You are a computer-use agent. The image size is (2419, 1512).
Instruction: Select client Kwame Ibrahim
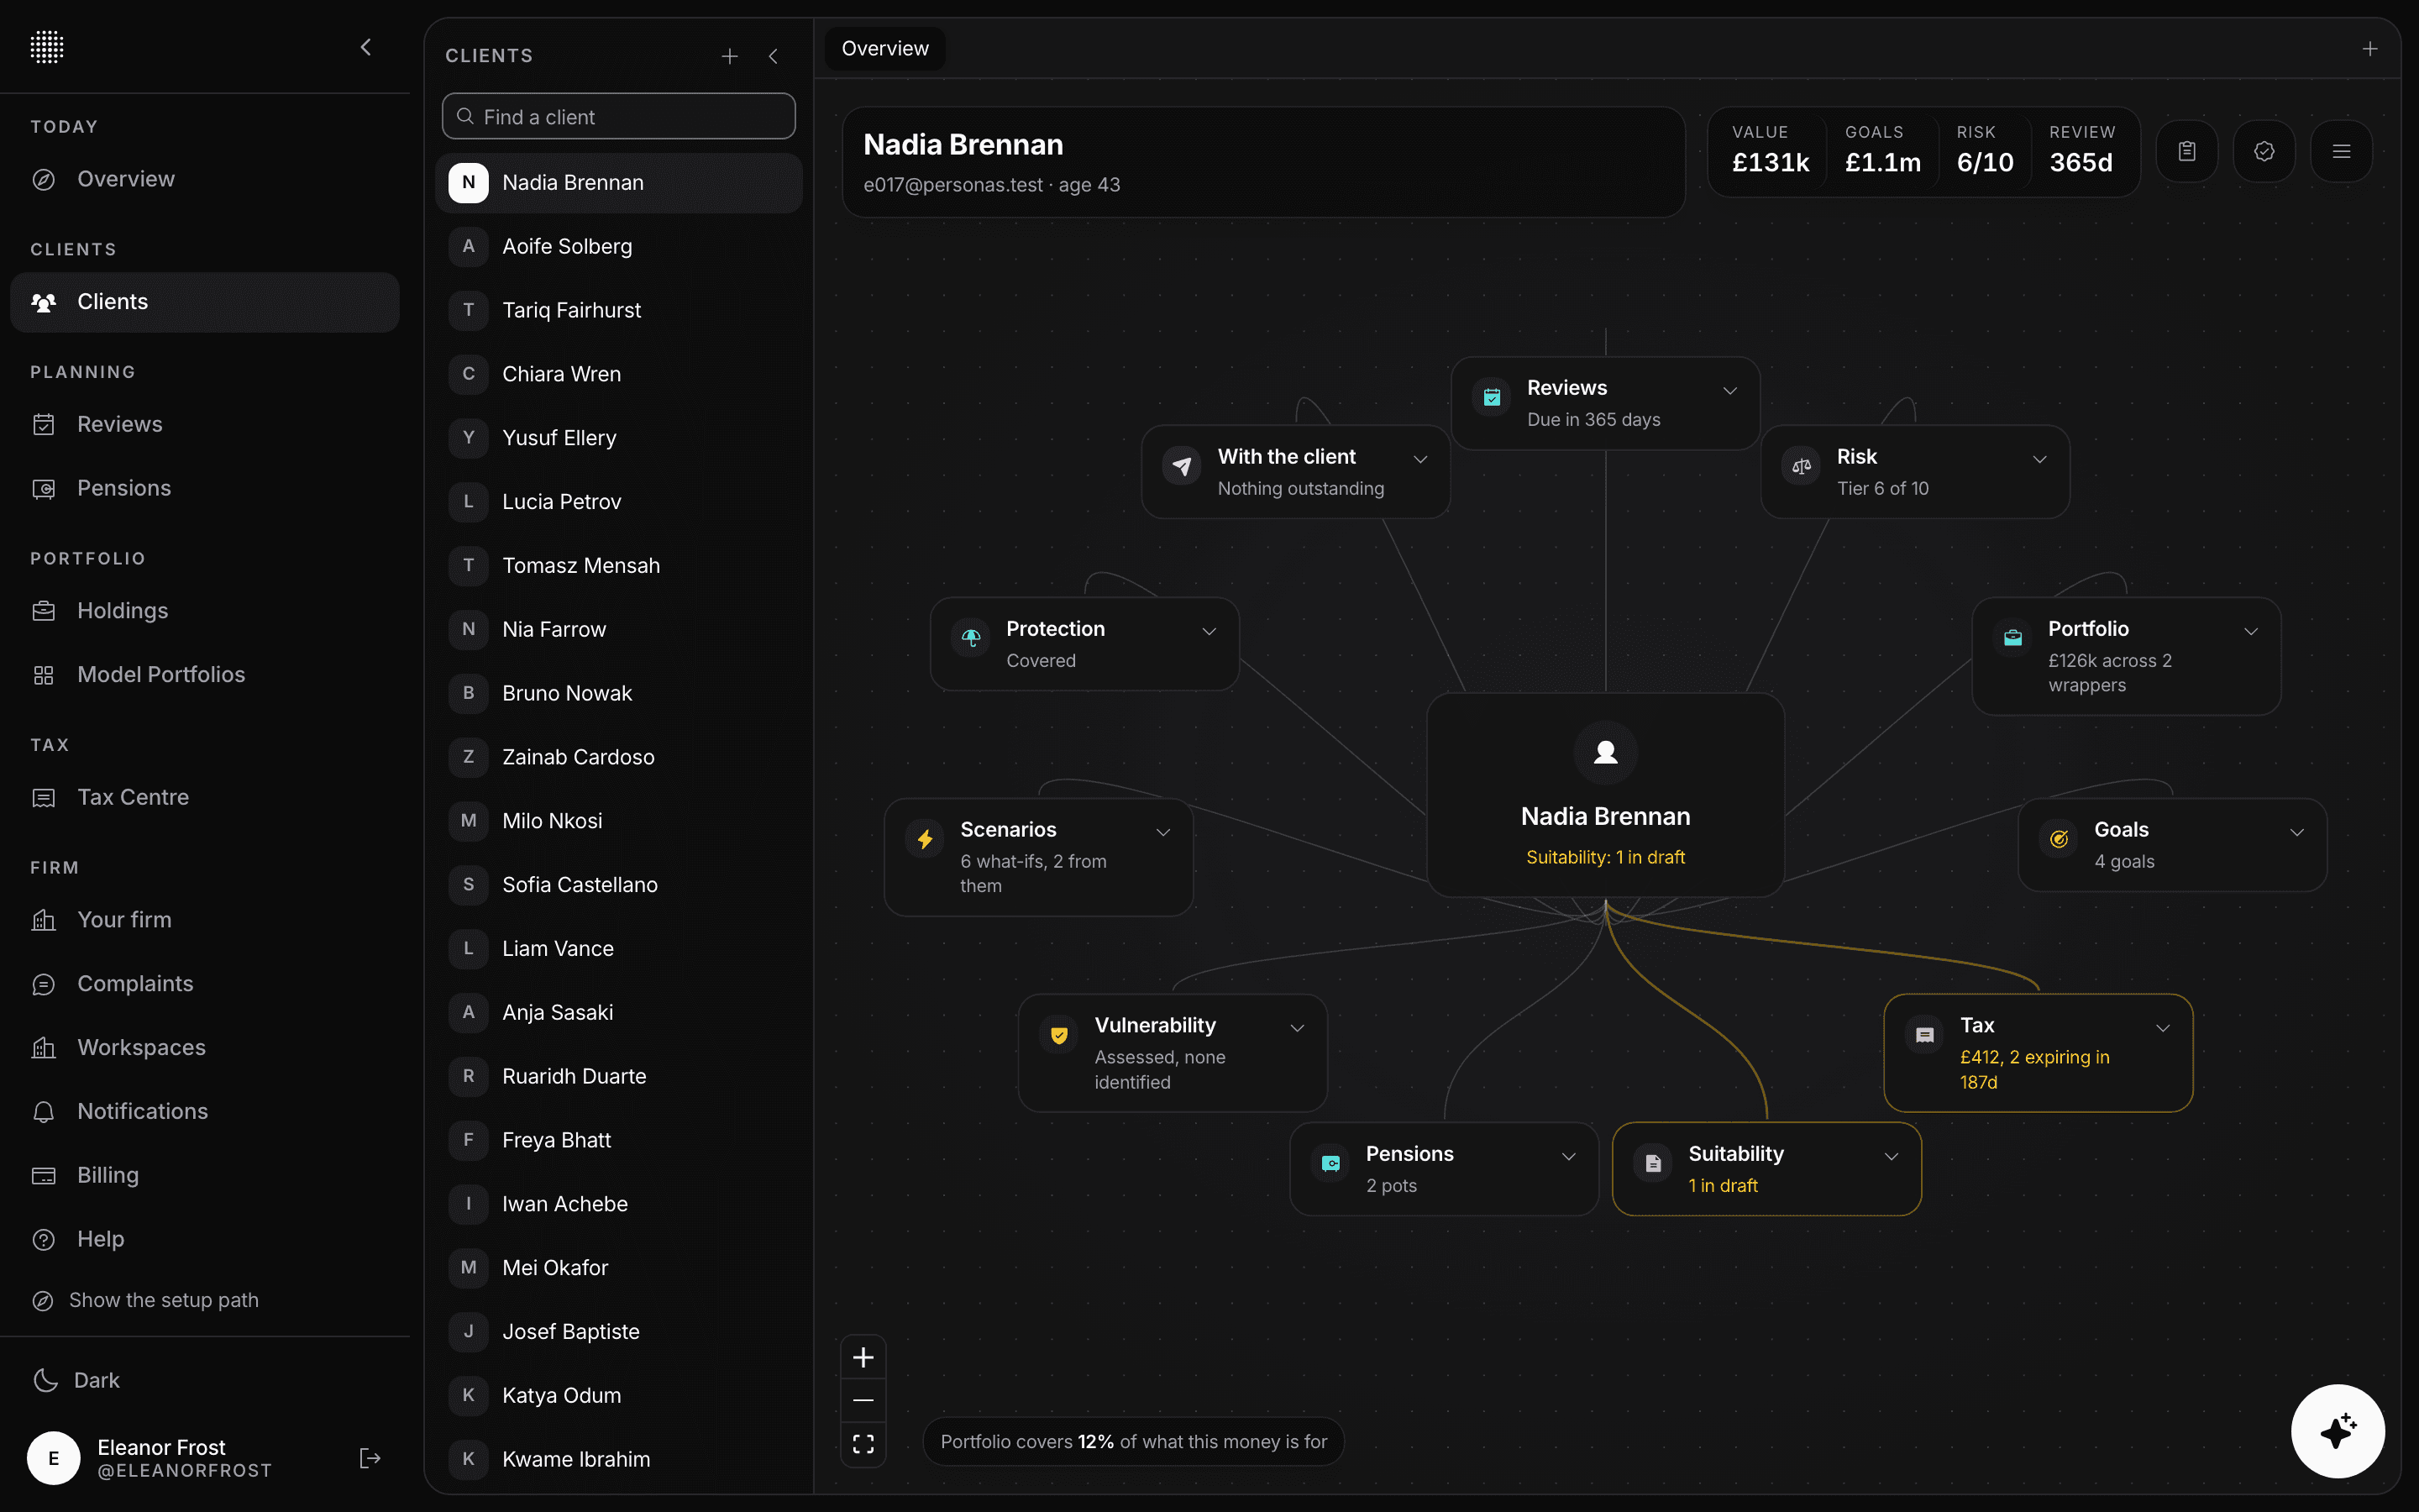(x=619, y=1459)
